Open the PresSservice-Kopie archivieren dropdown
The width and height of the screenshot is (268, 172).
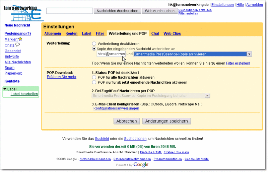(x=193, y=54)
